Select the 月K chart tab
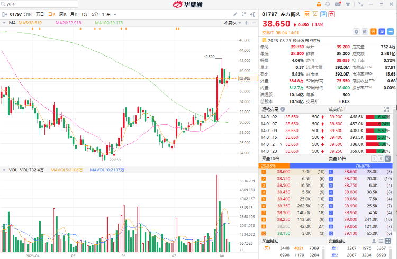This screenshot has height=259, width=397. pyautogui.click(x=74, y=14)
